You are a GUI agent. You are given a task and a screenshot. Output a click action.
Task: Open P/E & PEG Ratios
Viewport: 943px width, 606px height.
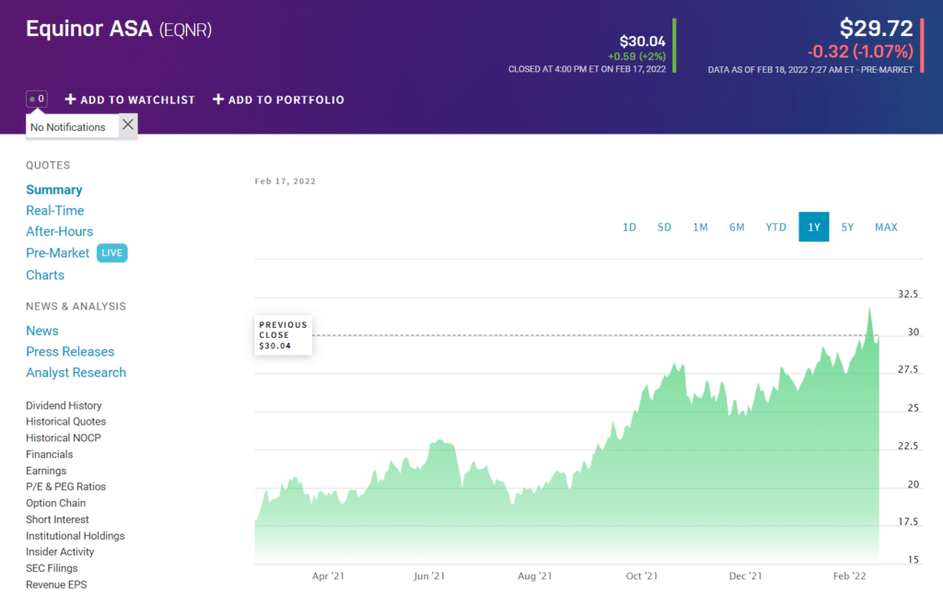(x=65, y=487)
